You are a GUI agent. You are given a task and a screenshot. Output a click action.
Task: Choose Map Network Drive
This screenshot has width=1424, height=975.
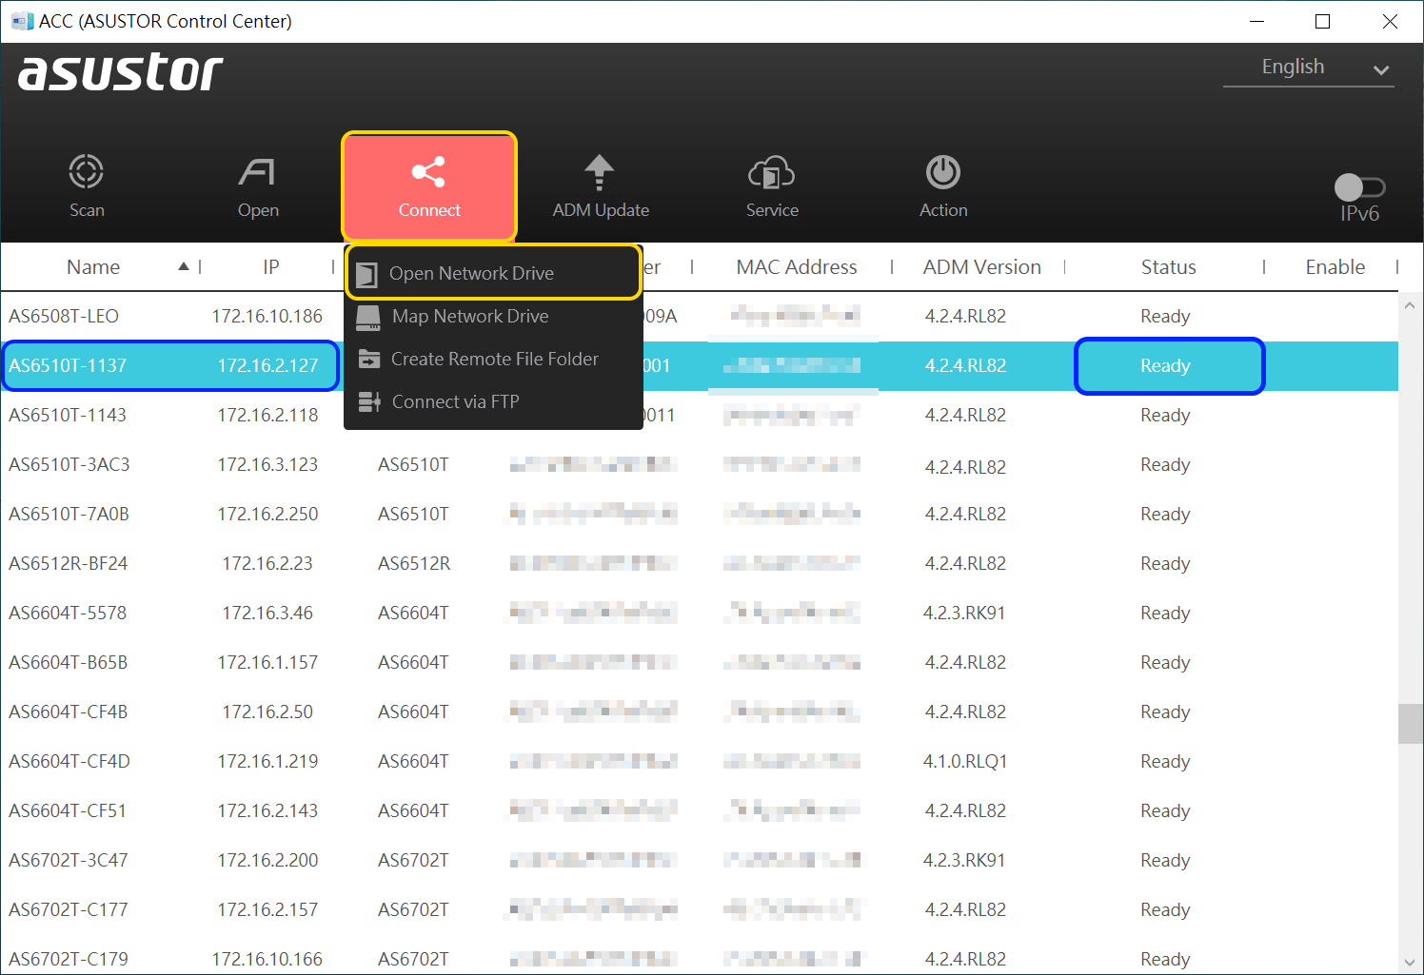click(493, 316)
